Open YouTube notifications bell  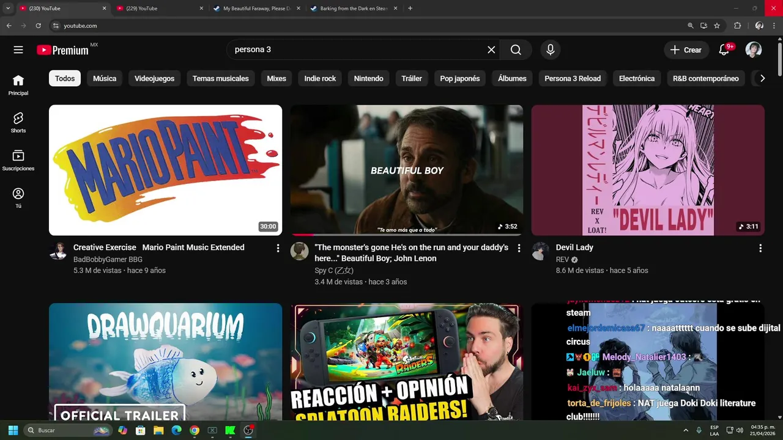pyautogui.click(x=724, y=50)
